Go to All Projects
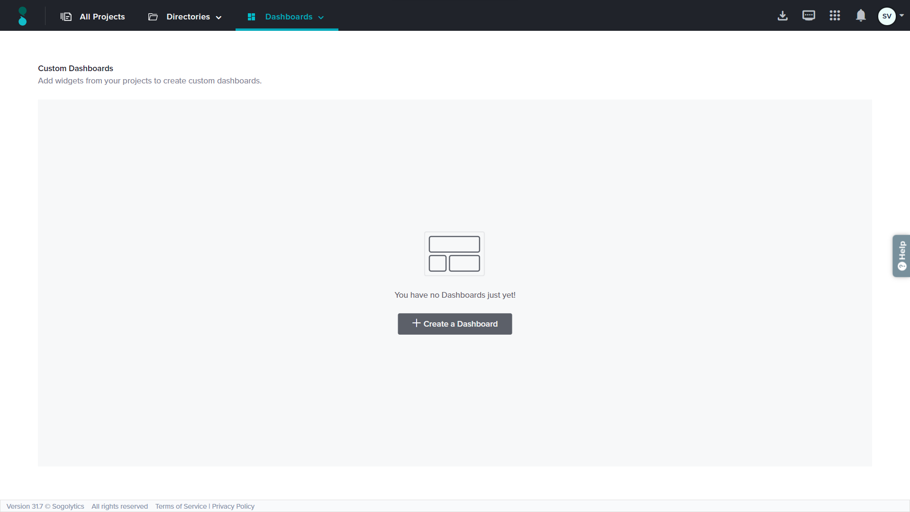910x512 pixels. [x=102, y=17]
